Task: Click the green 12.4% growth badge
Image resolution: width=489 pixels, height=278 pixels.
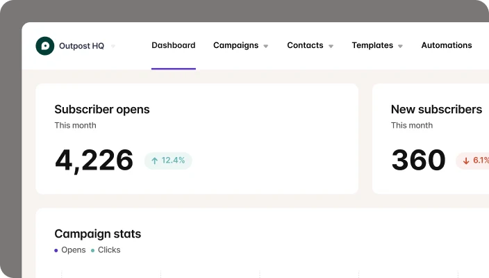Action: point(168,161)
